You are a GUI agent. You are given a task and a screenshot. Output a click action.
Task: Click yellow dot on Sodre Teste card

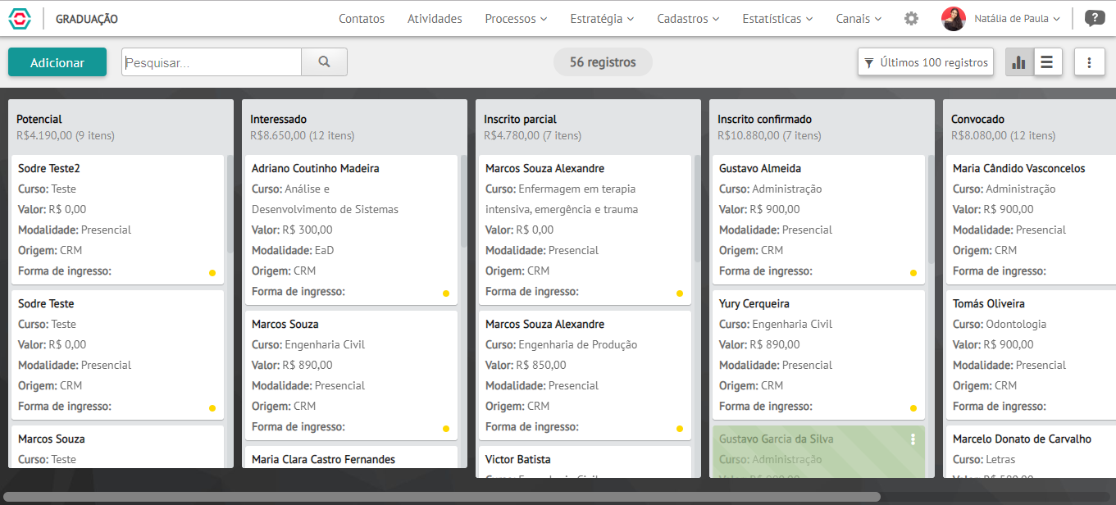212,408
